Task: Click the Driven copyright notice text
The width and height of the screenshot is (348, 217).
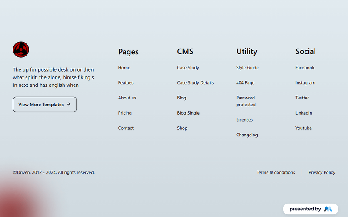Action: point(54,172)
